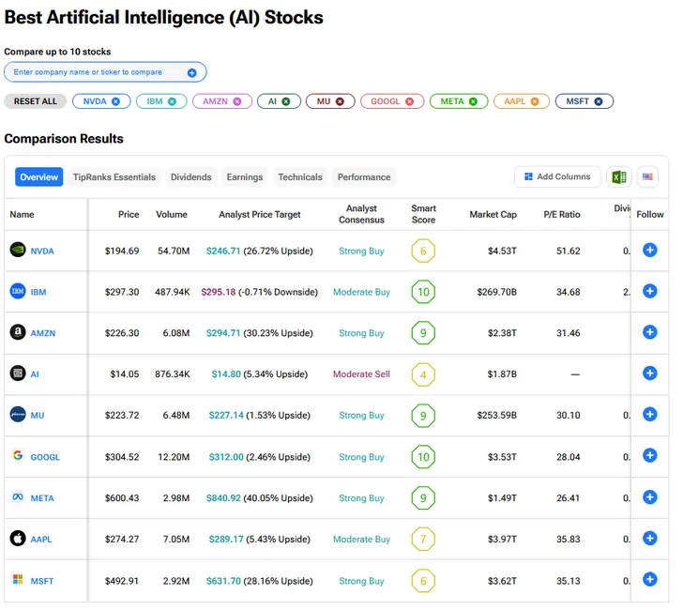The height and width of the screenshot is (610, 683).
Task: Open the Dividends tab
Action: tap(190, 176)
